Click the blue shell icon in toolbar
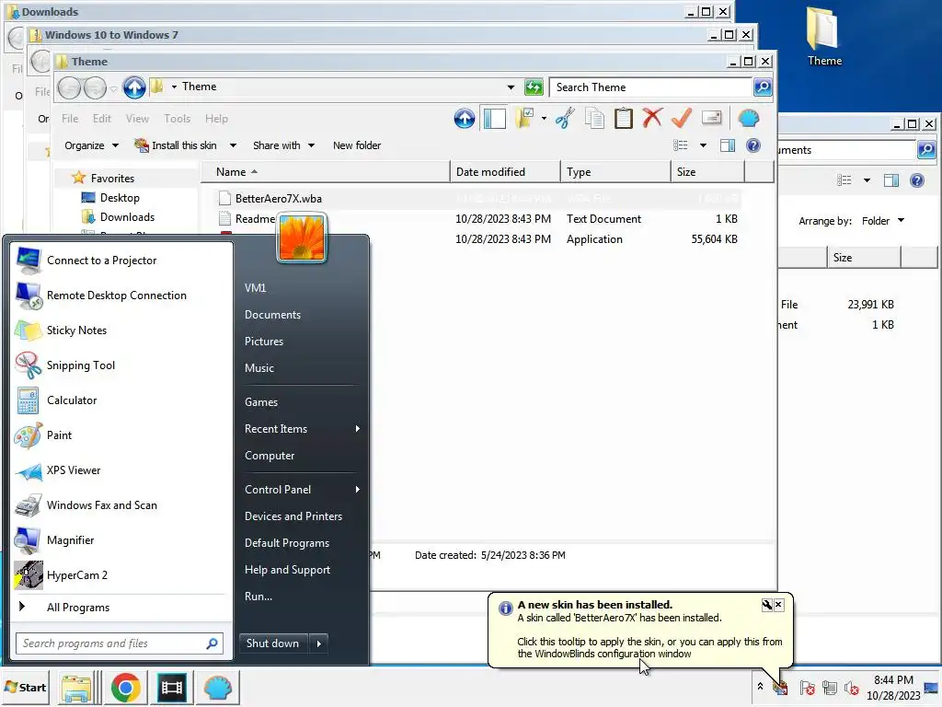The width and height of the screenshot is (942, 707). 749,119
